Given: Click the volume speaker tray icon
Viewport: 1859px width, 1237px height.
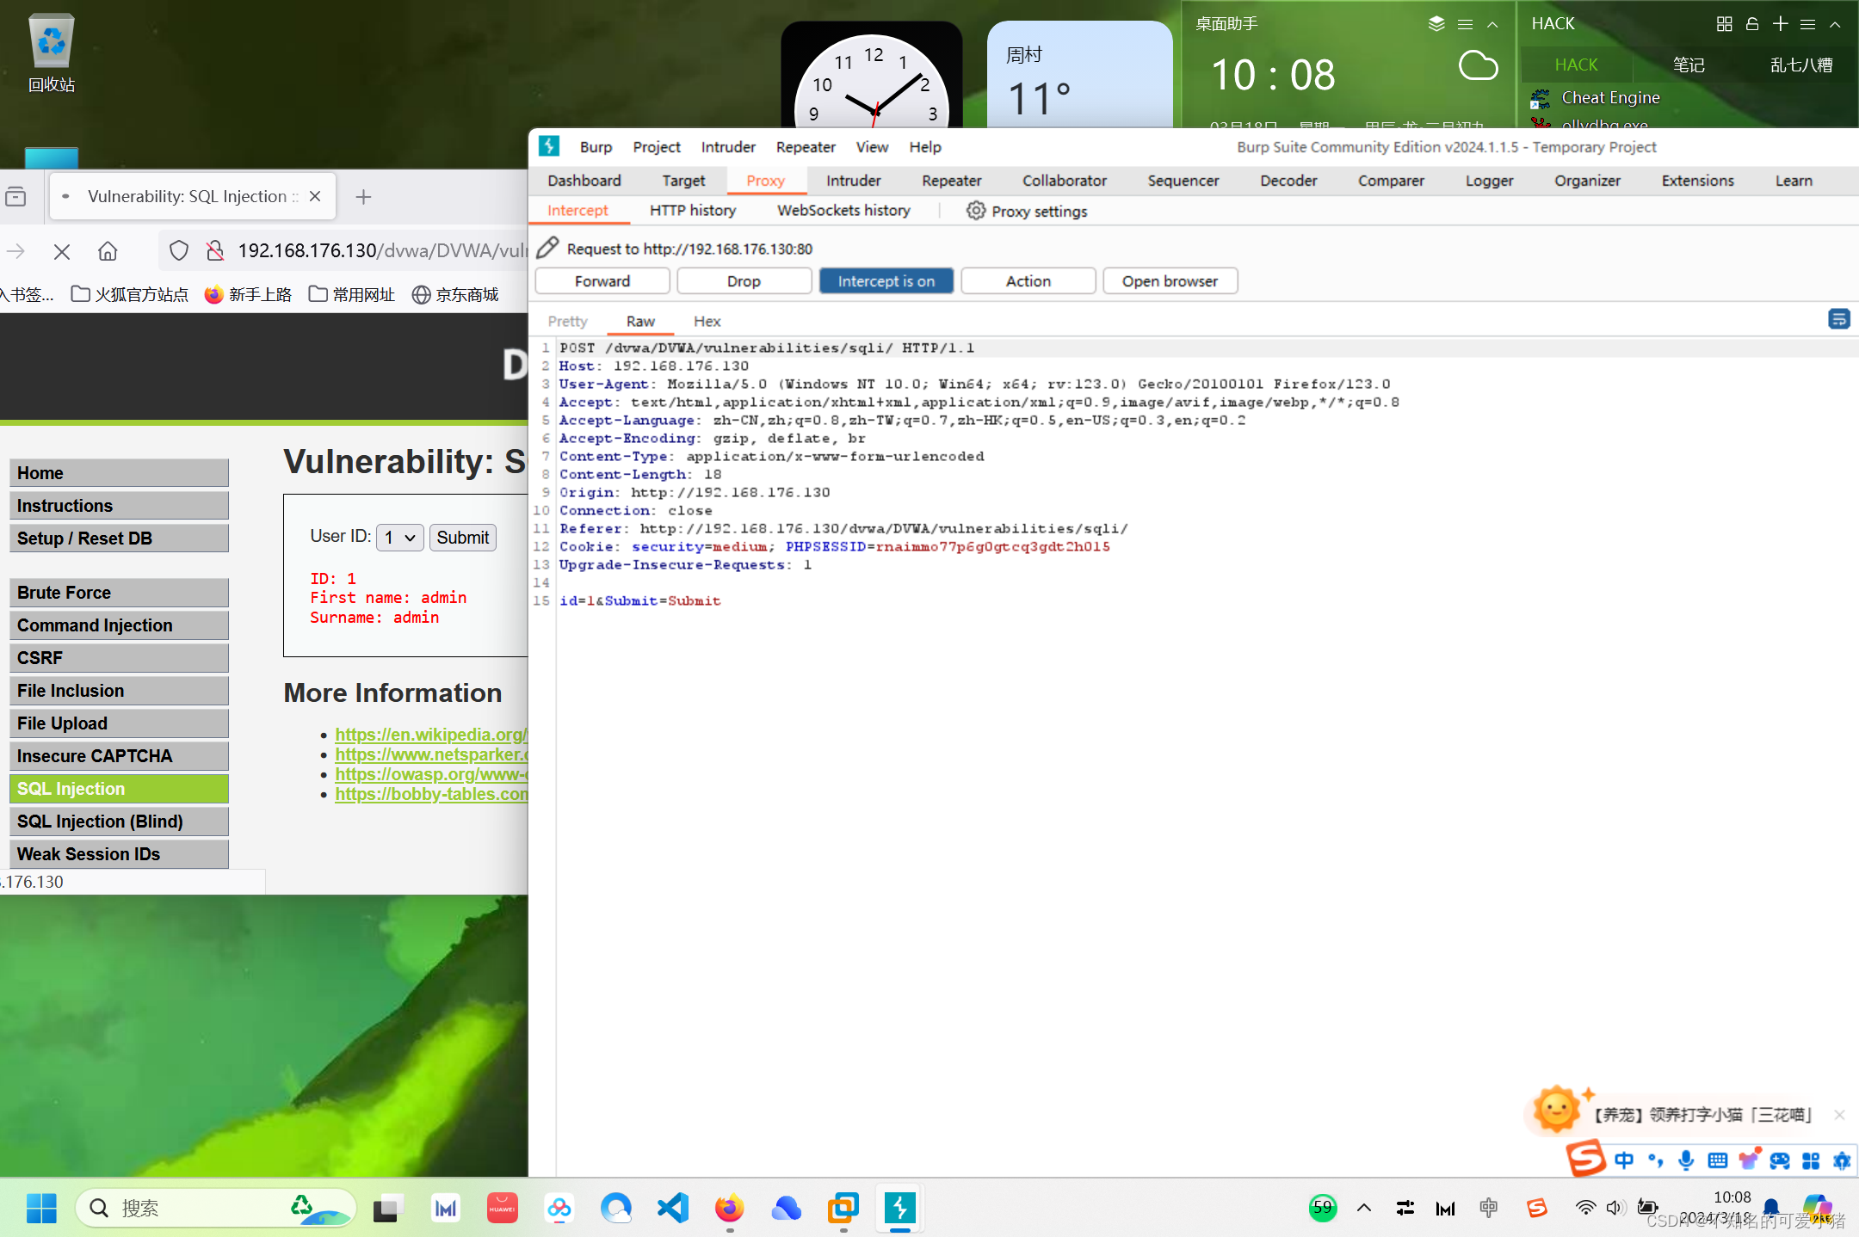Looking at the screenshot, I should pyautogui.click(x=1614, y=1208).
